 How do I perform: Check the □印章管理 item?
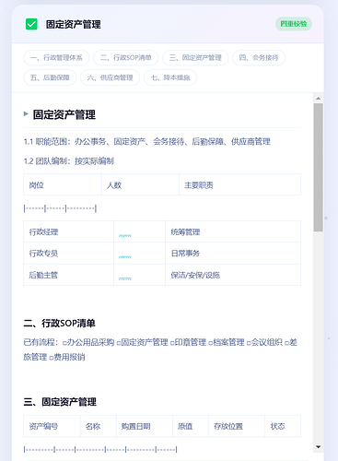coord(188,342)
